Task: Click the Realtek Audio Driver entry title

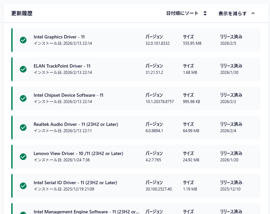Action: [76, 124]
